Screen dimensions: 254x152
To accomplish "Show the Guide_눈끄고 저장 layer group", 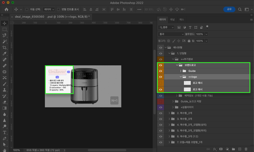I will (161, 101).
